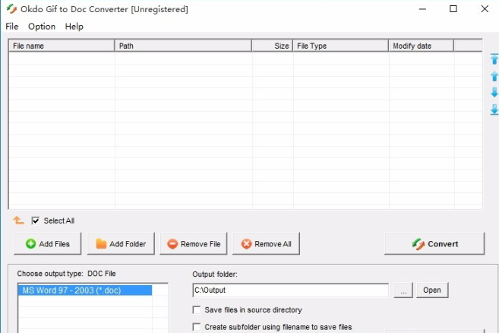Browse output folder with the ellipsis button

point(403,290)
